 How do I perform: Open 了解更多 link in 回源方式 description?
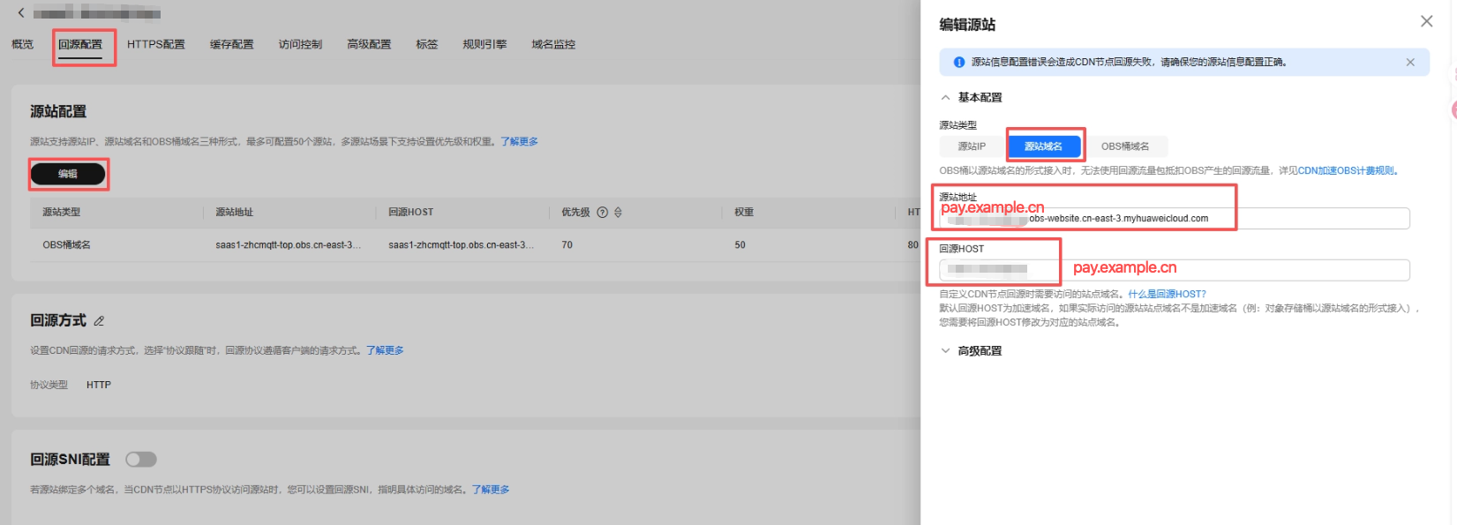point(386,350)
